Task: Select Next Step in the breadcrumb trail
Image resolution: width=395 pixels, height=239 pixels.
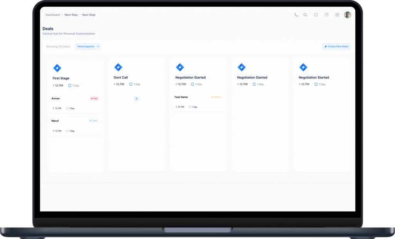Action: coord(71,15)
